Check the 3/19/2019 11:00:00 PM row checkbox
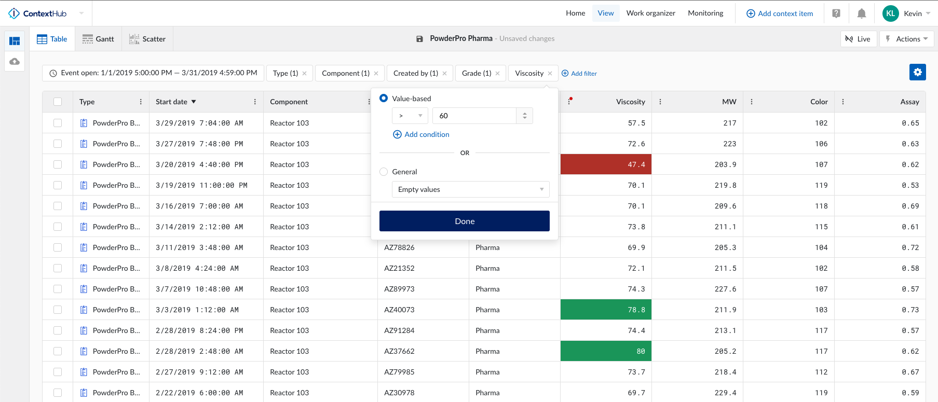Viewport: 938px width, 402px height. pyautogui.click(x=58, y=185)
